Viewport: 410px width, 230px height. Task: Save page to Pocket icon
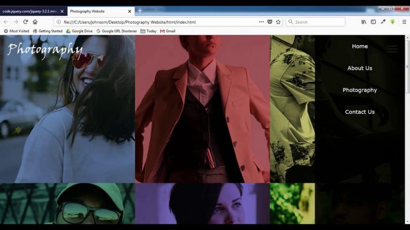tap(270, 22)
